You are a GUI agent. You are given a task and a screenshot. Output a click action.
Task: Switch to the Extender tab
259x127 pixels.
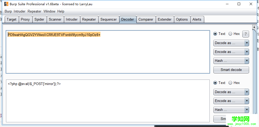(165, 20)
